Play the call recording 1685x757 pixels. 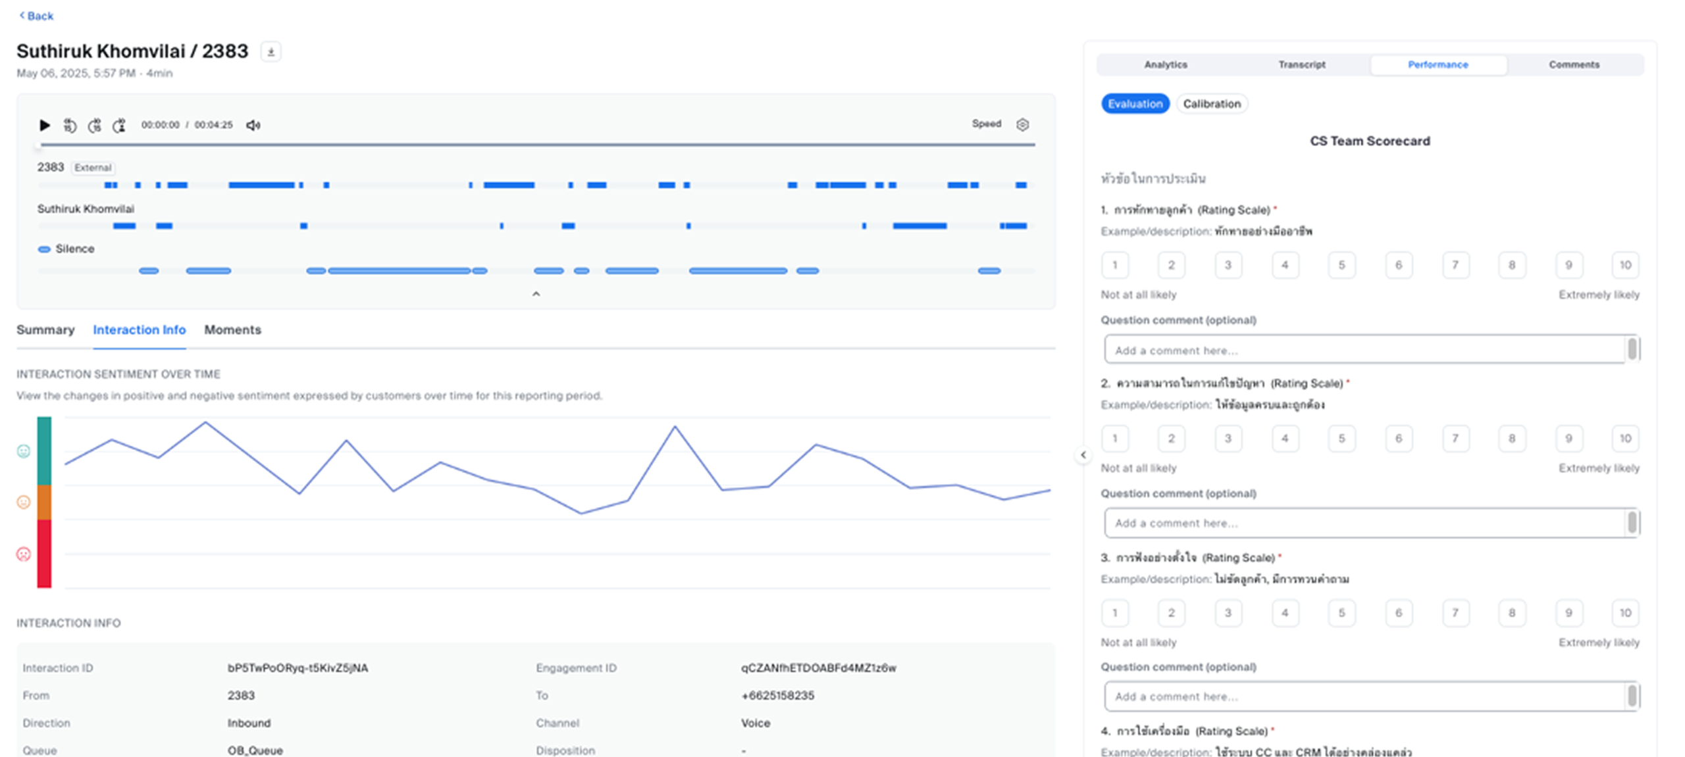pos(44,125)
